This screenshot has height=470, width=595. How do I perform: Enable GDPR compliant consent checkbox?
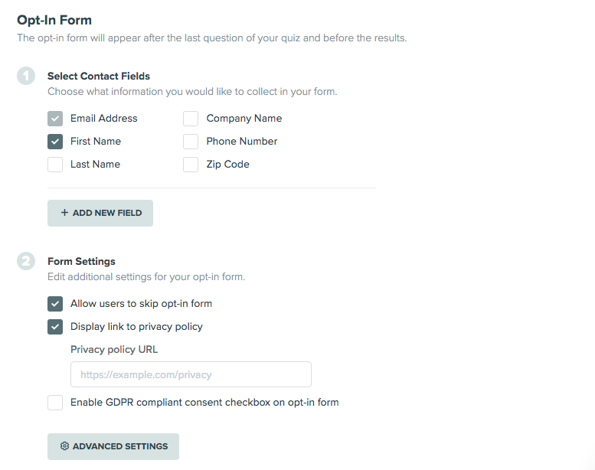pos(55,403)
